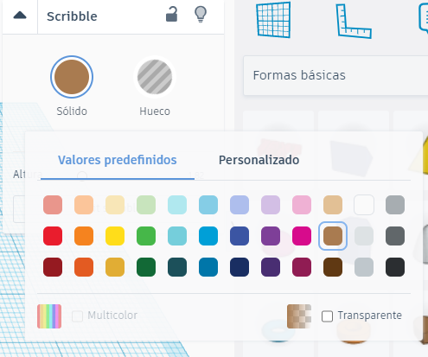Toggle the lightbulb hide-shape icon
Viewport: 428px width, 357px height.
[201, 14]
